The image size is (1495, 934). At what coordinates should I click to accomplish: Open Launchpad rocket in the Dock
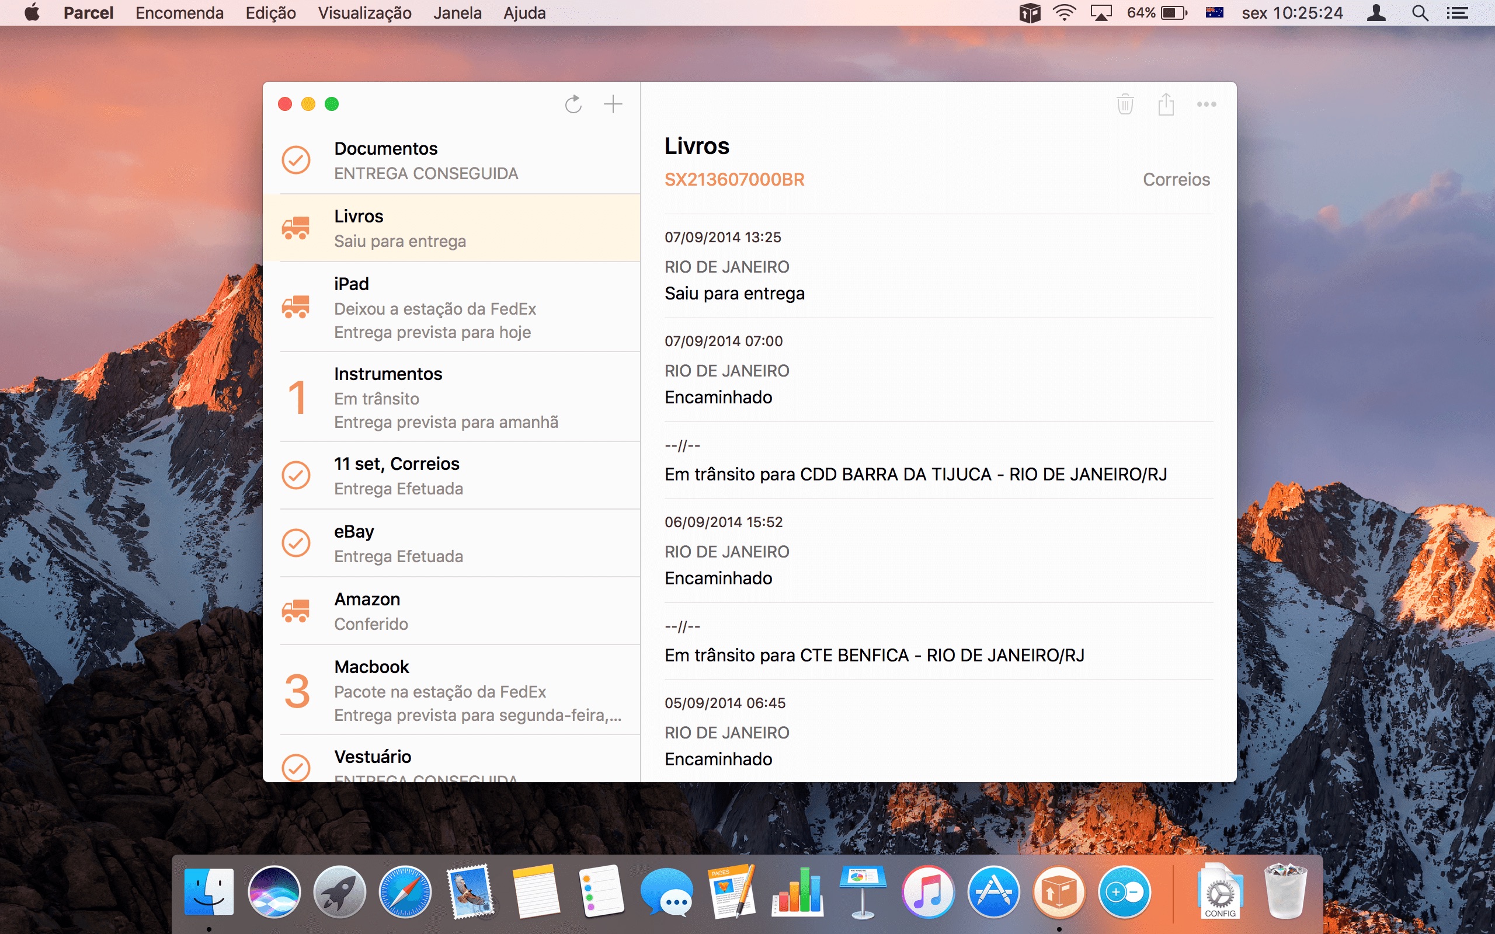tap(340, 891)
